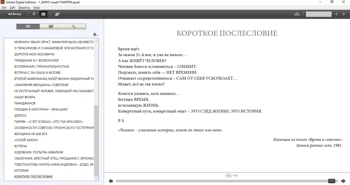Open chapter ДОРОГА
This screenshot has height=185, width=350.
(20, 115)
